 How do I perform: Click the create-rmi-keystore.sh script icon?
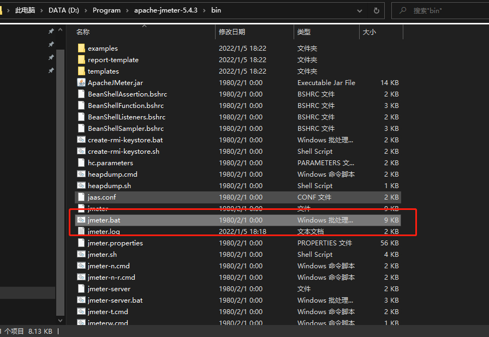point(81,151)
